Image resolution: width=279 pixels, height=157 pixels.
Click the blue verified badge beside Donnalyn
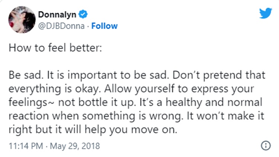click(83, 15)
